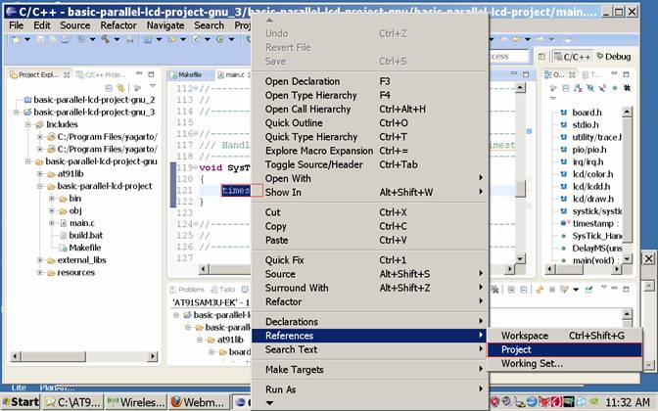Expand the obj folder node
The height and width of the screenshot is (411, 658).
tap(52, 210)
